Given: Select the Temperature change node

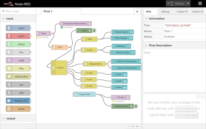Looking at the screenshot, I should point(94,64).
